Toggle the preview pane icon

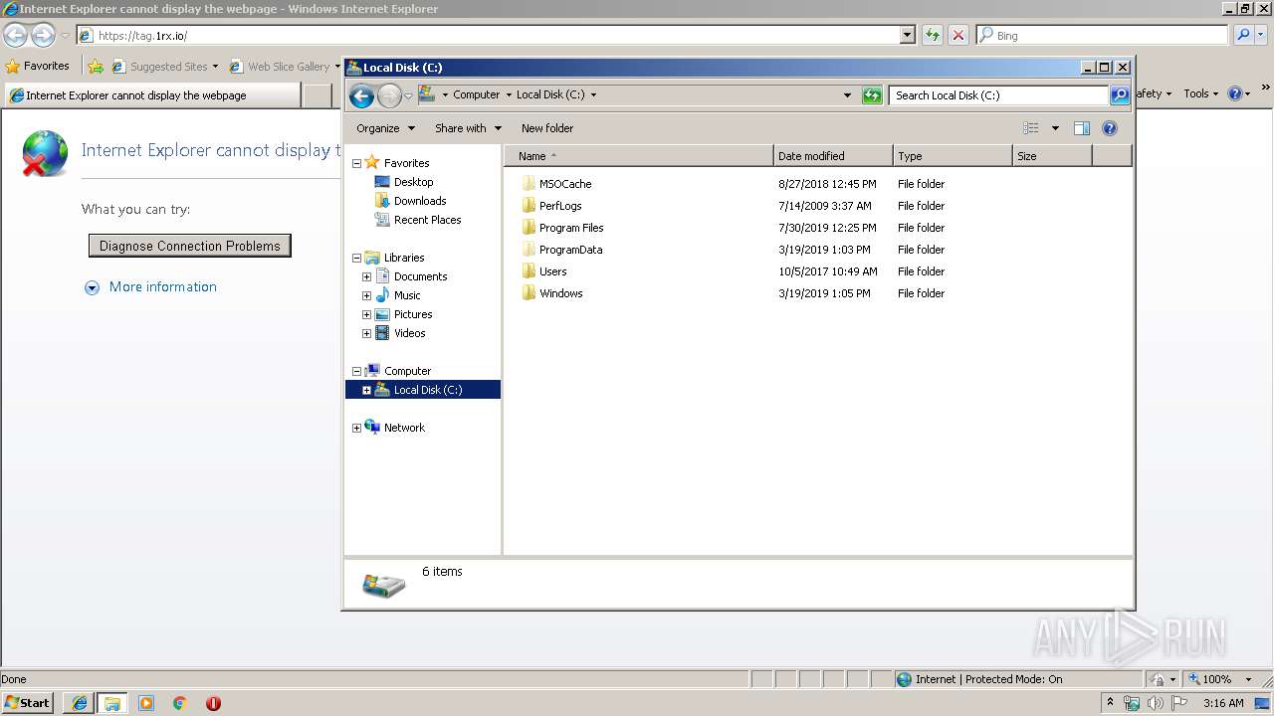tap(1082, 128)
